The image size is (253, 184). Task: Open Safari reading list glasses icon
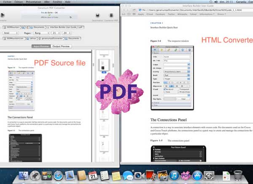[124, 14]
